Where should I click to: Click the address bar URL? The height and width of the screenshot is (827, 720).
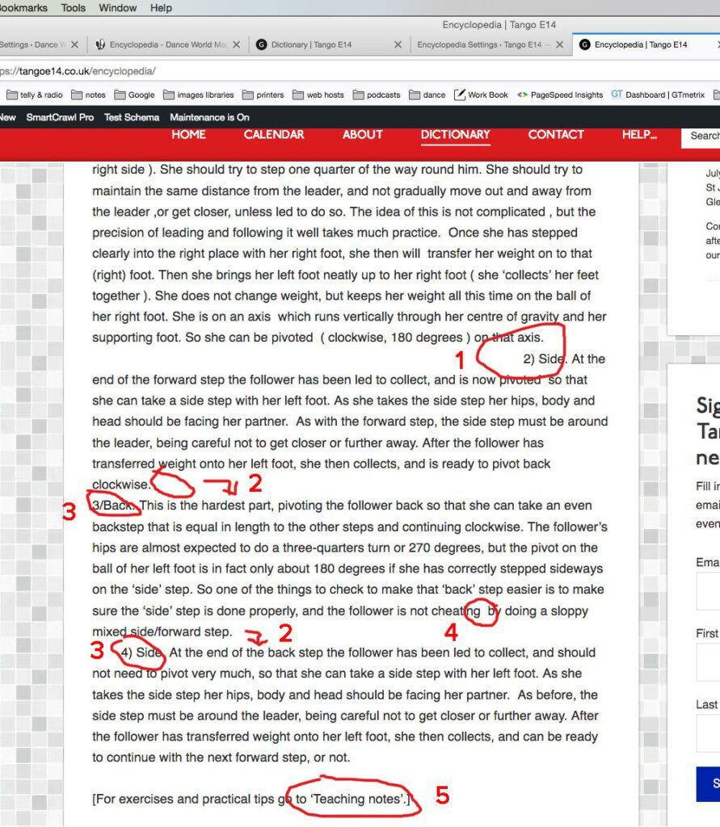pyautogui.click(x=79, y=71)
